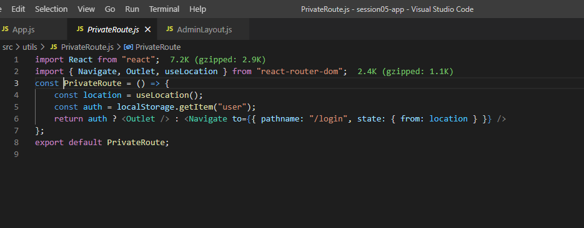Close the PrivateRoute.js tab
Viewport: 584px width, 228px height.
point(147,29)
